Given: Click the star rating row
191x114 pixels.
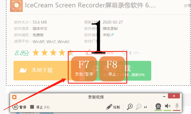Looking at the screenshot, I should point(53,53).
